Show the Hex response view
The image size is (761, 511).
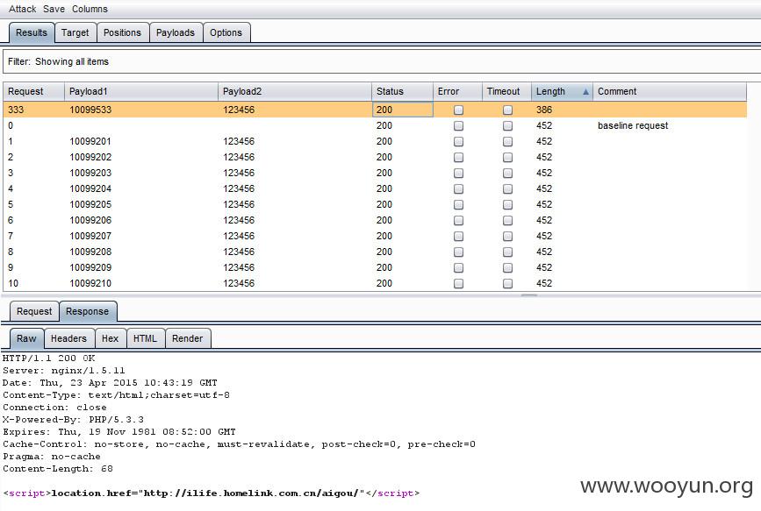(x=111, y=338)
